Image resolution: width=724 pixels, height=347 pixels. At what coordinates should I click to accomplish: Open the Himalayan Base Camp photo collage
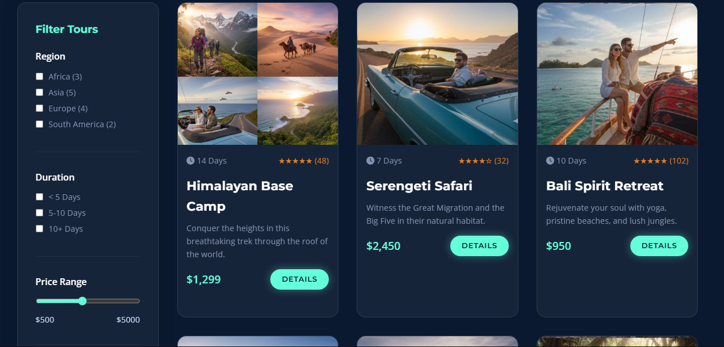click(x=258, y=74)
